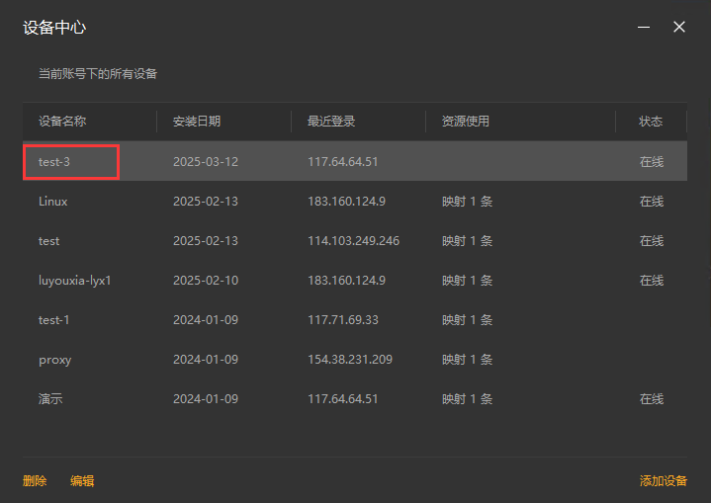Minimize the 设备中心 window
This screenshot has width=711, height=503.
(x=644, y=28)
